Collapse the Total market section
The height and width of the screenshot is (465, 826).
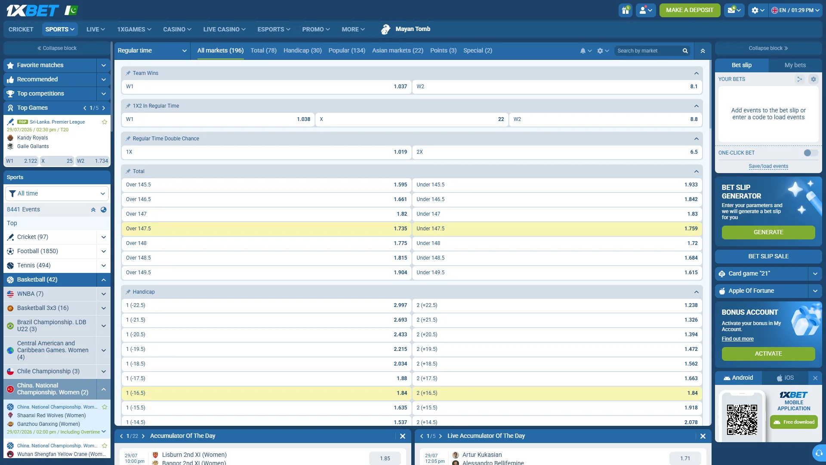(696, 171)
